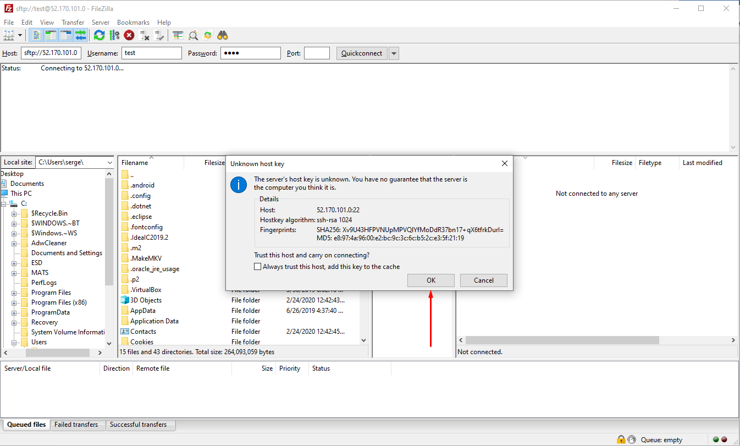Click the binoculars file search icon
The width and height of the screenshot is (740, 446).
click(x=223, y=35)
